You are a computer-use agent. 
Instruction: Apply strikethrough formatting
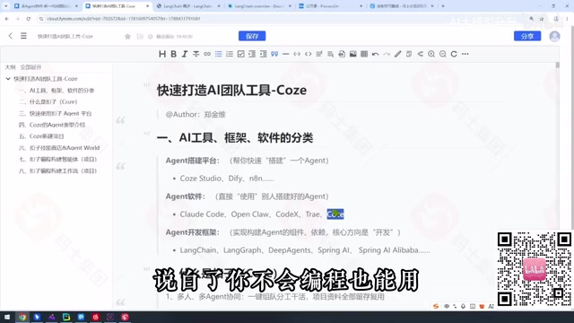196,54
